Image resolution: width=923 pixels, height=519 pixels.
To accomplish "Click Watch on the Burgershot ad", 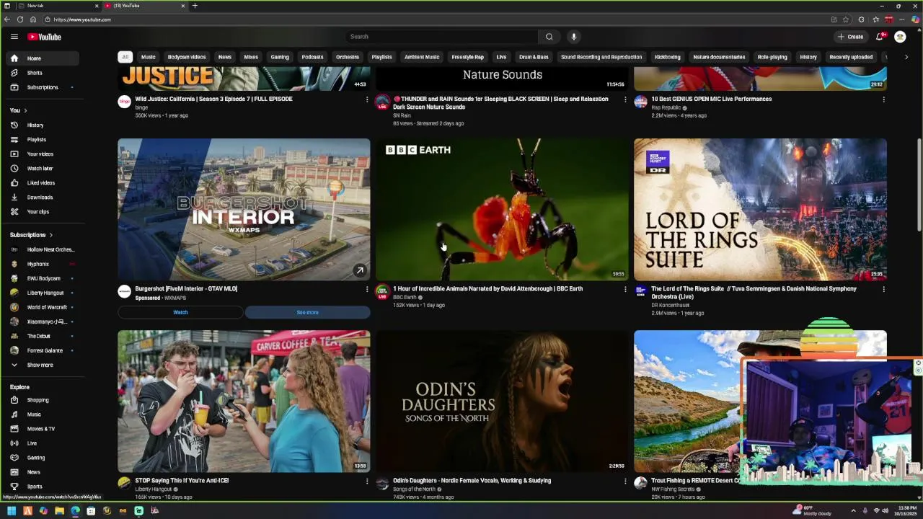I will (x=180, y=312).
